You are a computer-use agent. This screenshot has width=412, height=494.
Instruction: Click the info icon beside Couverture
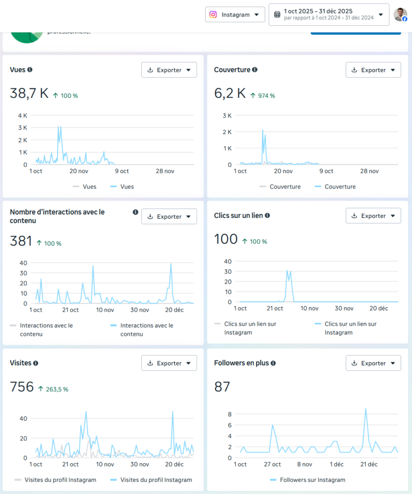tap(254, 70)
